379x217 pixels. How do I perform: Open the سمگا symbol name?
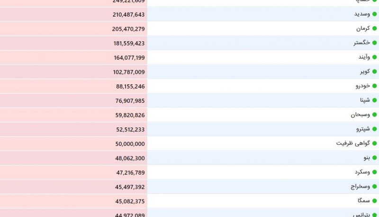pyautogui.click(x=364, y=200)
